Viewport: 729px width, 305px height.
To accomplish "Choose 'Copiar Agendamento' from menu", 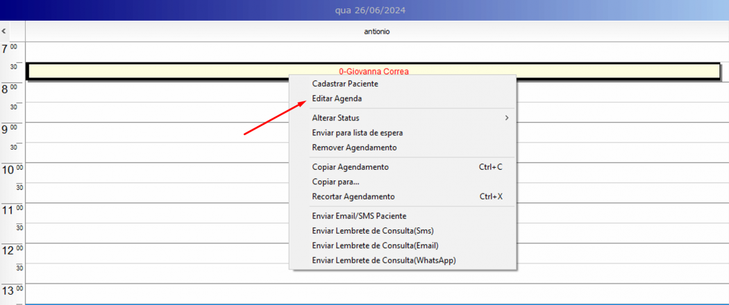I will click(350, 167).
